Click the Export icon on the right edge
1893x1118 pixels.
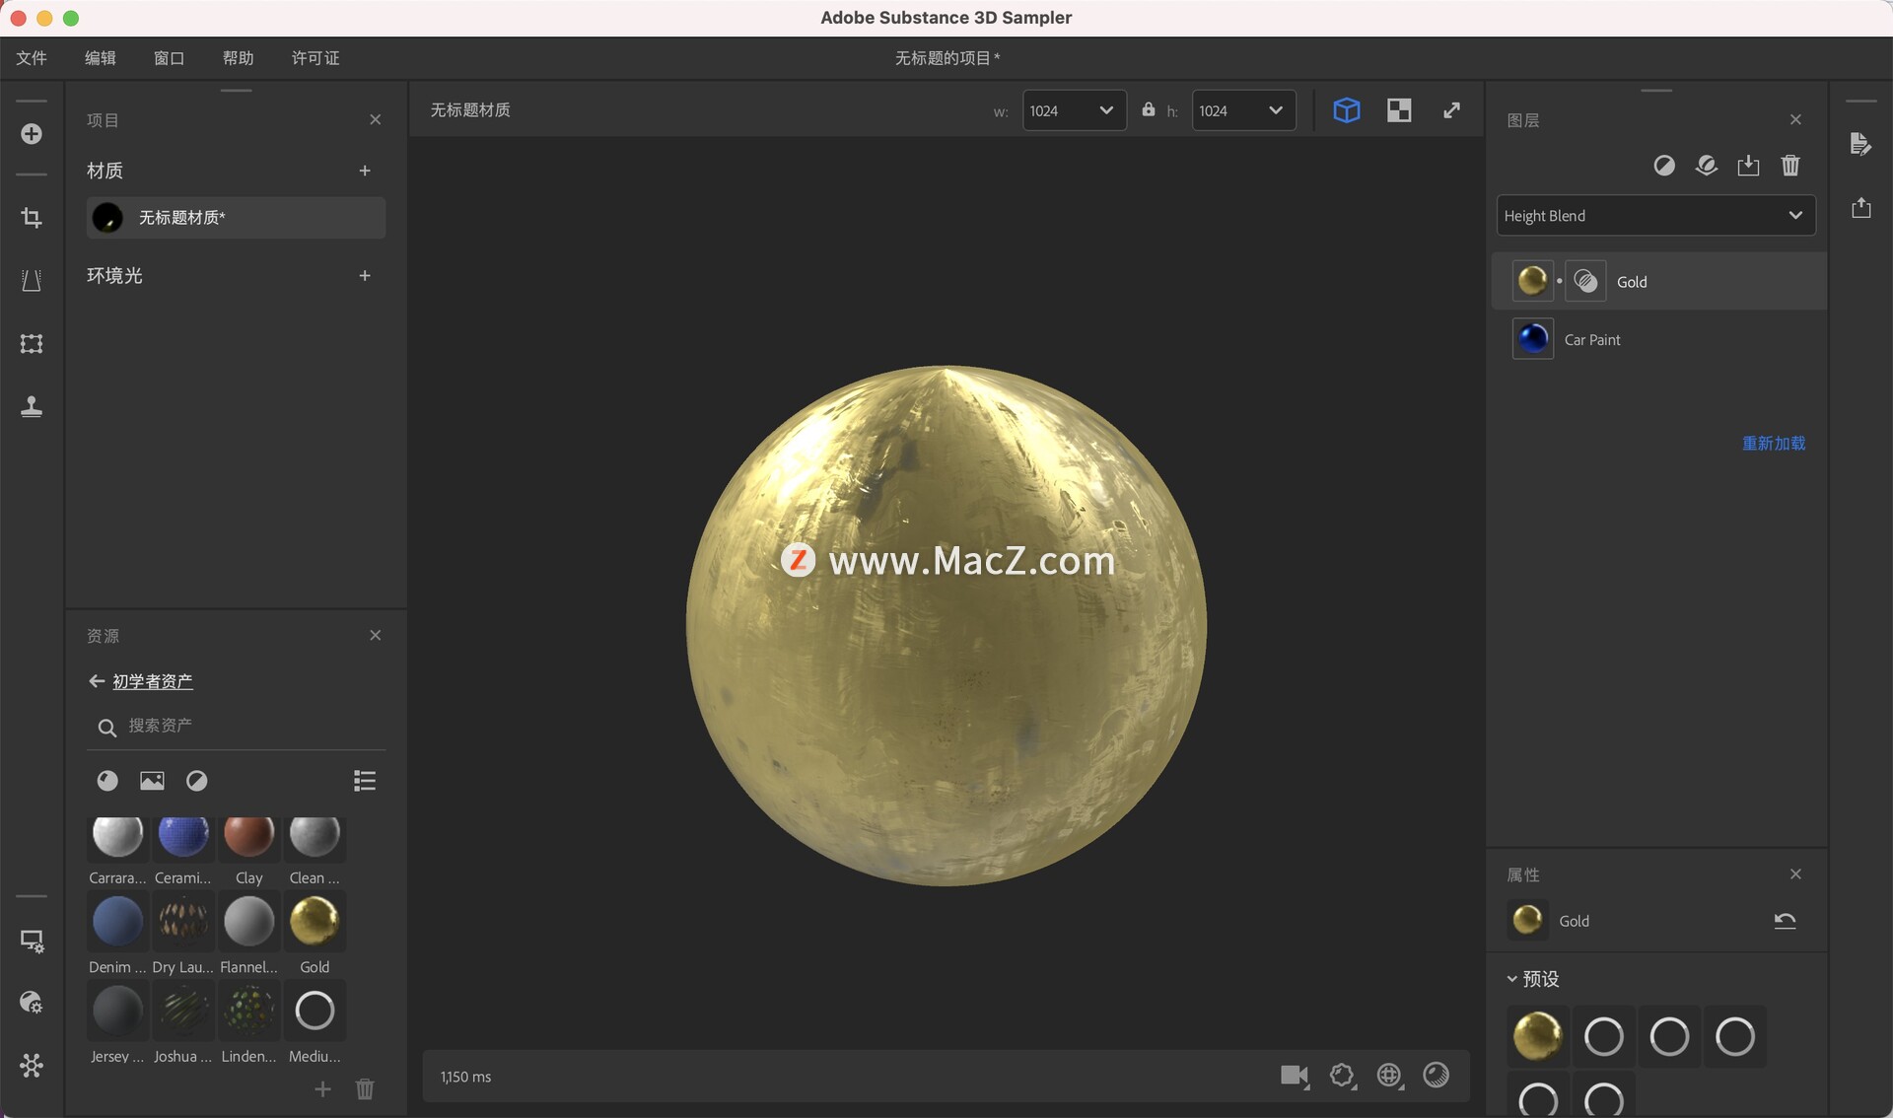coord(1860,207)
